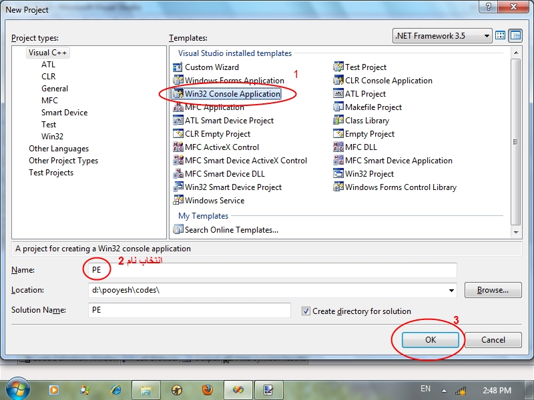Switch templates to small icons view

(x=515, y=35)
